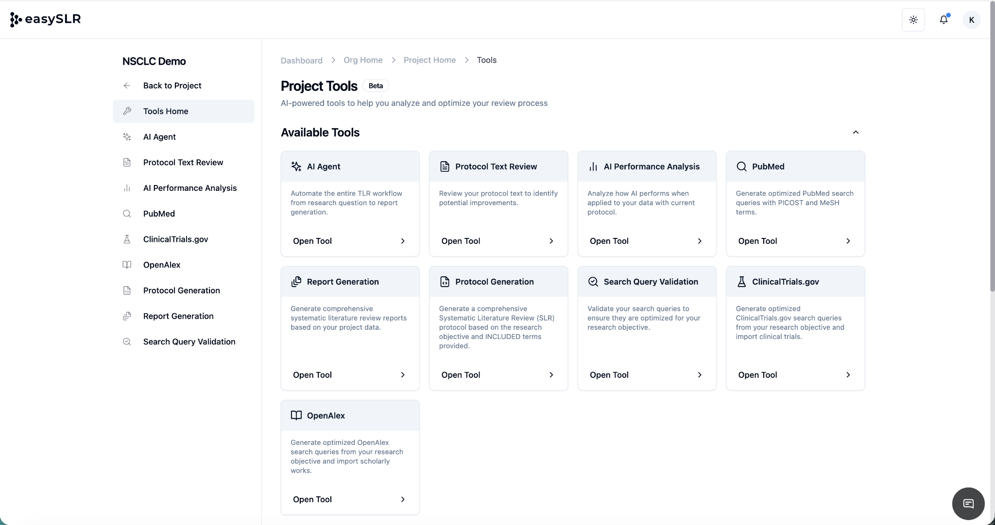Click the easySLR logo
The height and width of the screenshot is (525, 995).
tap(46, 19)
